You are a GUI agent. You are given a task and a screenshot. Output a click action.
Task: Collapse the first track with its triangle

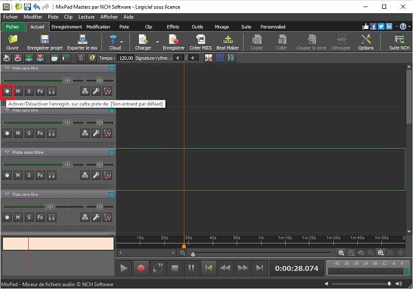(x=7, y=68)
